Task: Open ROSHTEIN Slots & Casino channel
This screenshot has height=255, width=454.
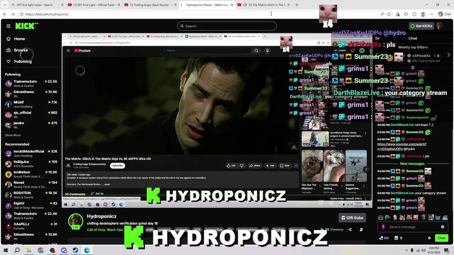Action: tap(31, 195)
